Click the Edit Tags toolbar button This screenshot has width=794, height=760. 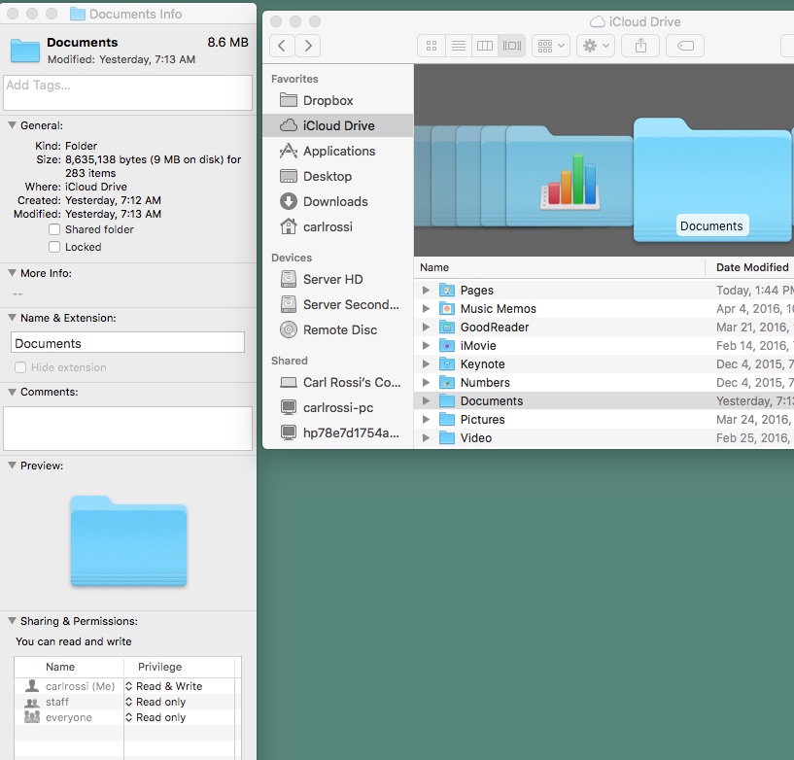[x=685, y=46]
